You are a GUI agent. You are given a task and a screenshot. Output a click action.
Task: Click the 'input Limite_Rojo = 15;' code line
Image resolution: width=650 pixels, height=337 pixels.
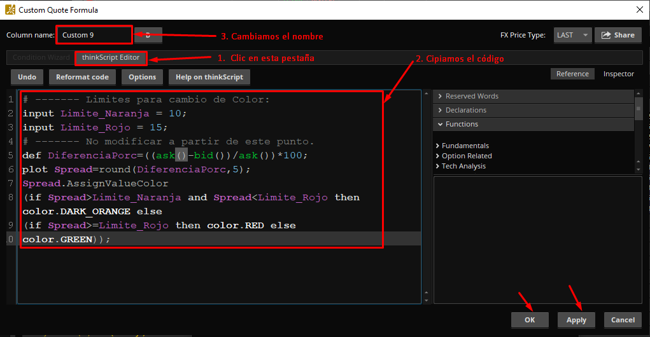(95, 128)
